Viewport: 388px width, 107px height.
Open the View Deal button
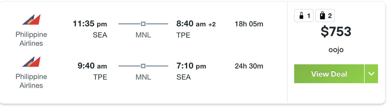pyautogui.click(x=329, y=74)
